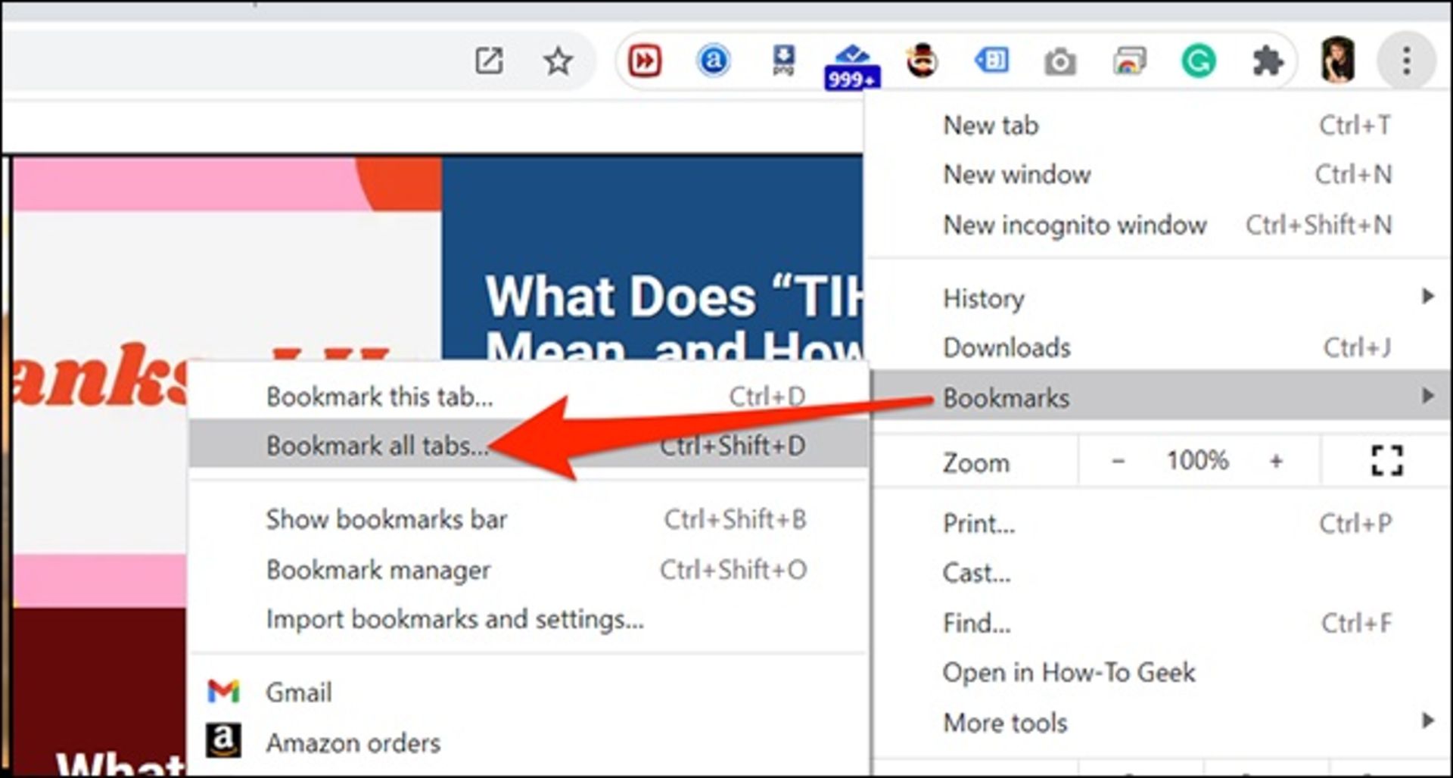Toggle Show bookmarks bar option

click(x=386, y=520)
